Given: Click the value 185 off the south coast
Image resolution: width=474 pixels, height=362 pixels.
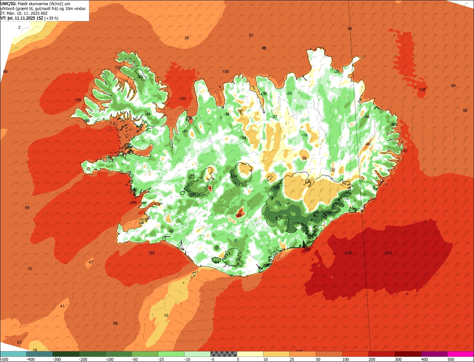Looking at the screenshot, I should coord(151,253).
